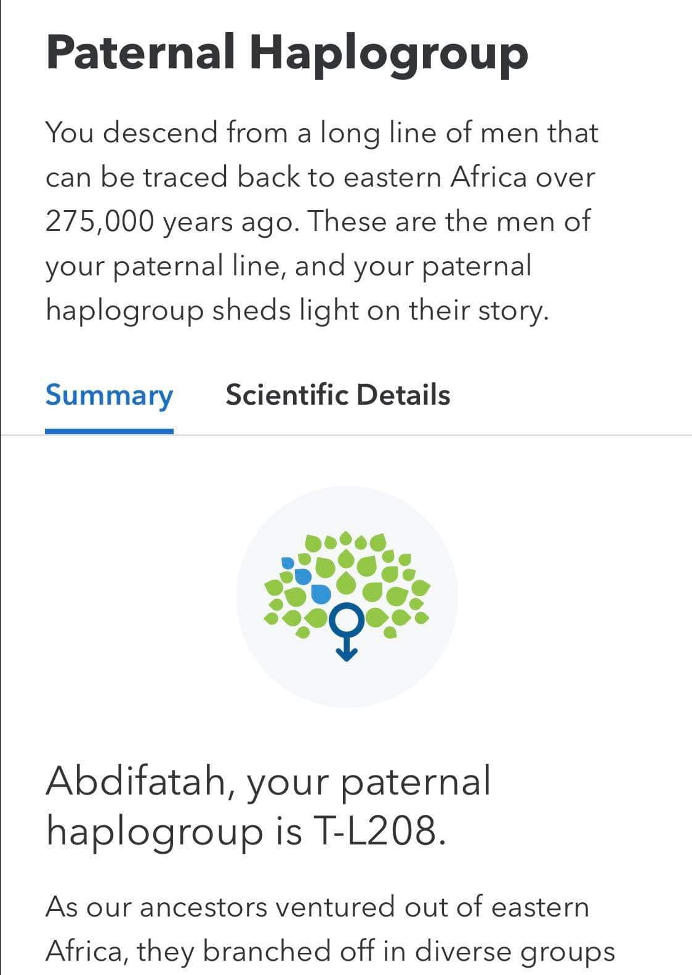Click the "they branched off in diverse groups" line

point(376,951)
